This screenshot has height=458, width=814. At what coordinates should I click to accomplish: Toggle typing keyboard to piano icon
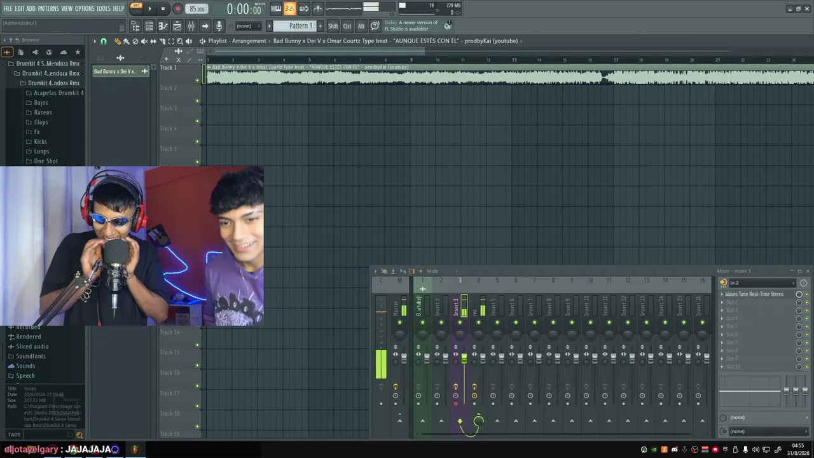(276, 8)
